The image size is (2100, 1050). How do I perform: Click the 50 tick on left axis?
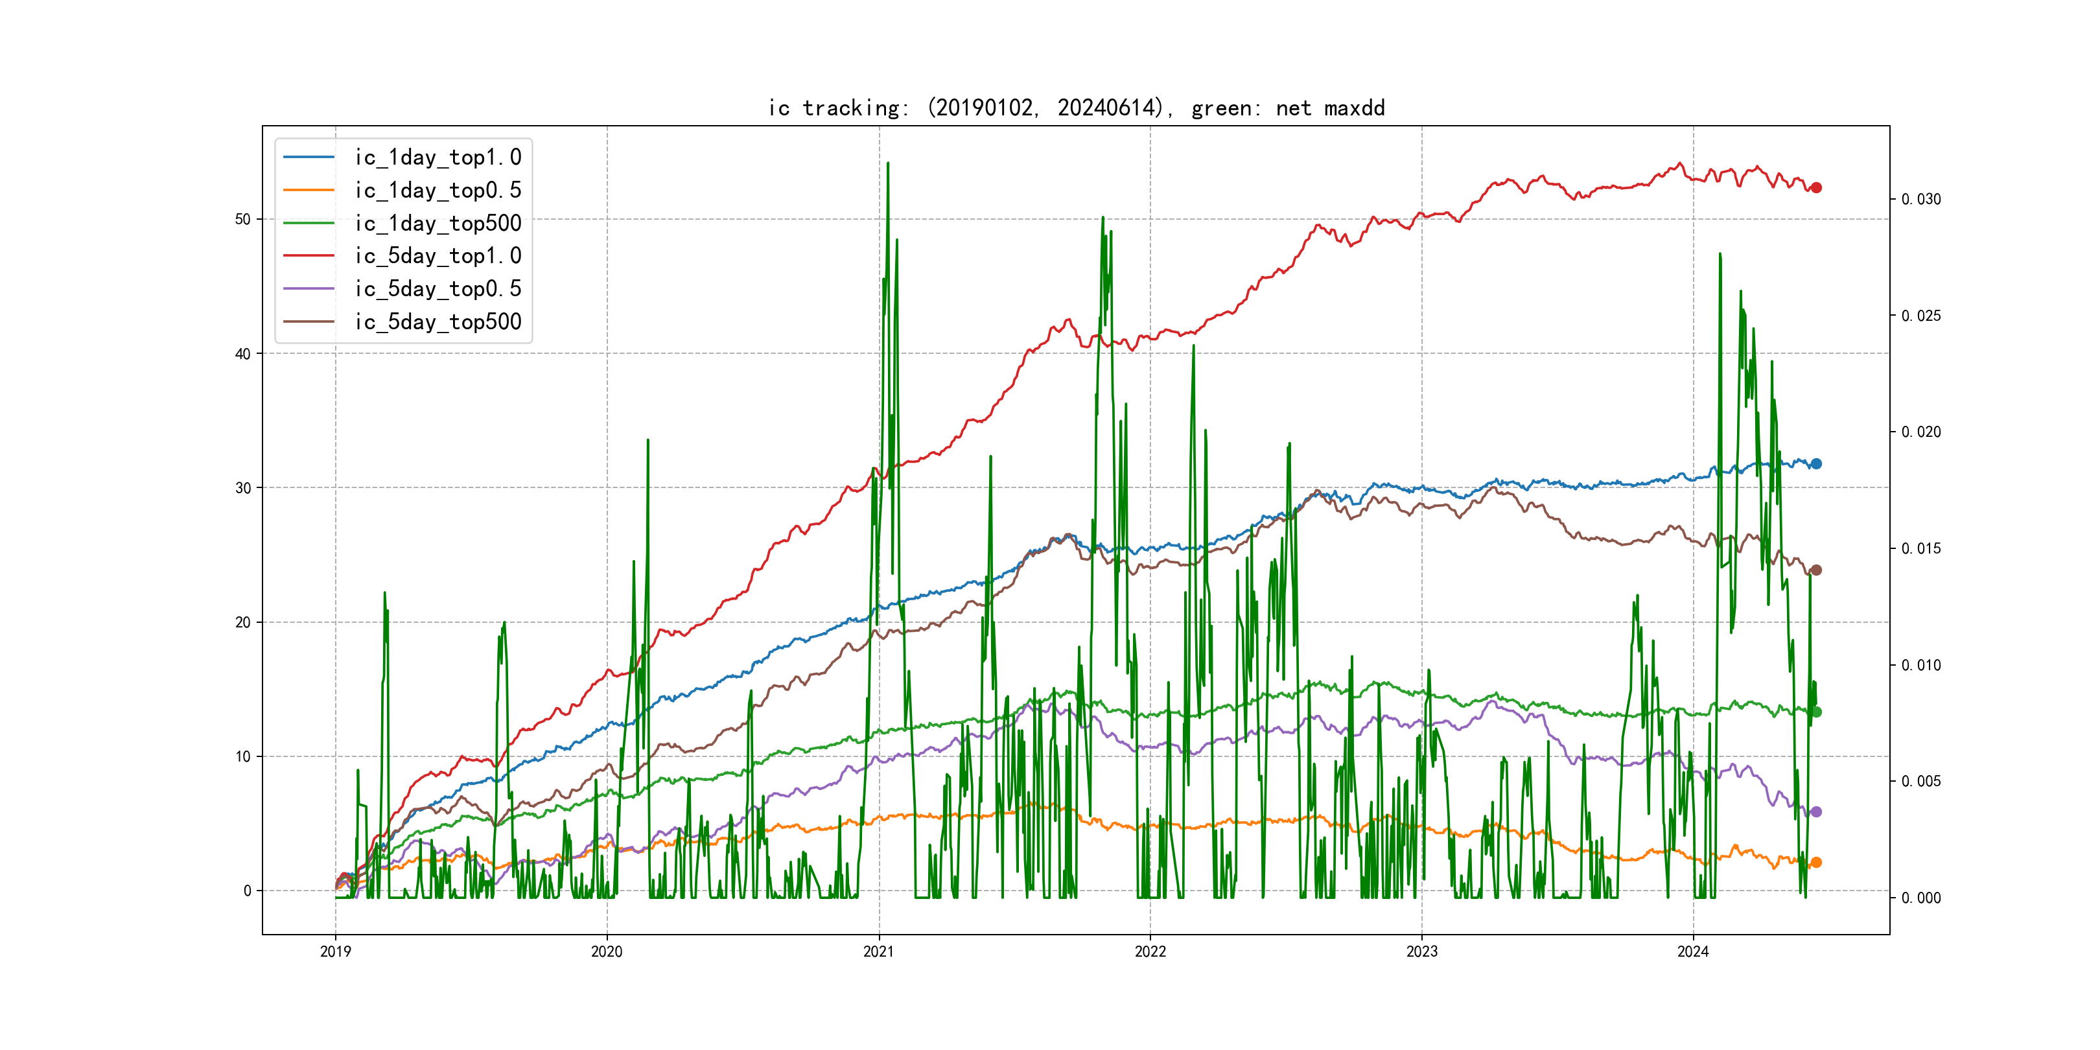243,219
